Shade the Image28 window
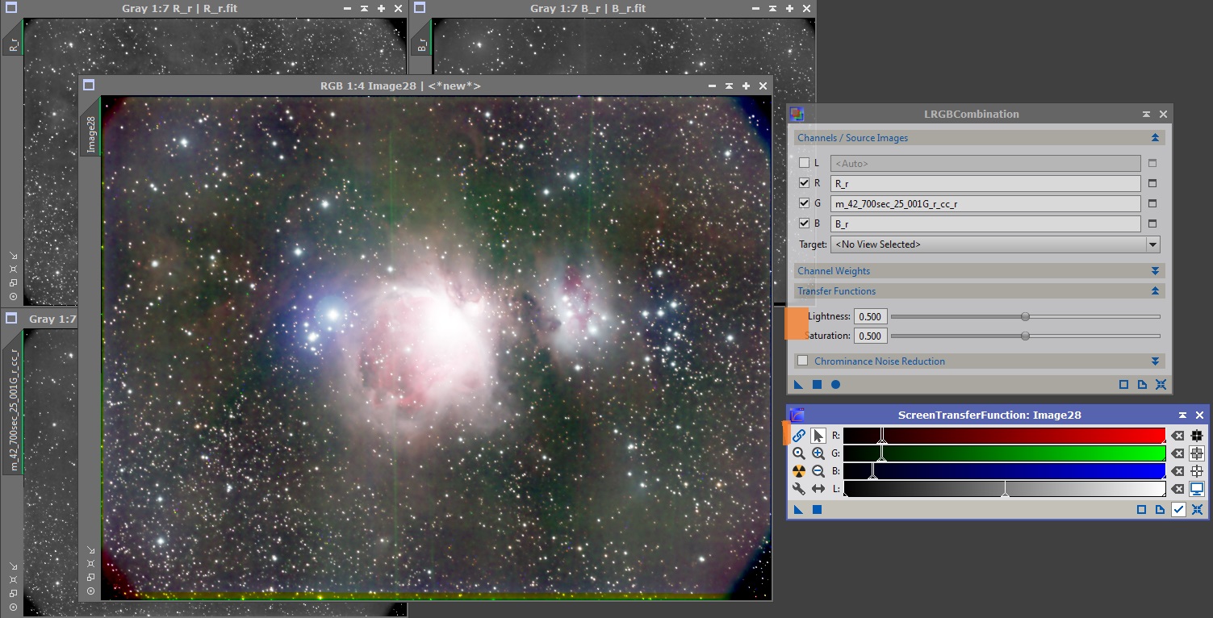This screenshot has width=1213, height=618. point(729,86)
